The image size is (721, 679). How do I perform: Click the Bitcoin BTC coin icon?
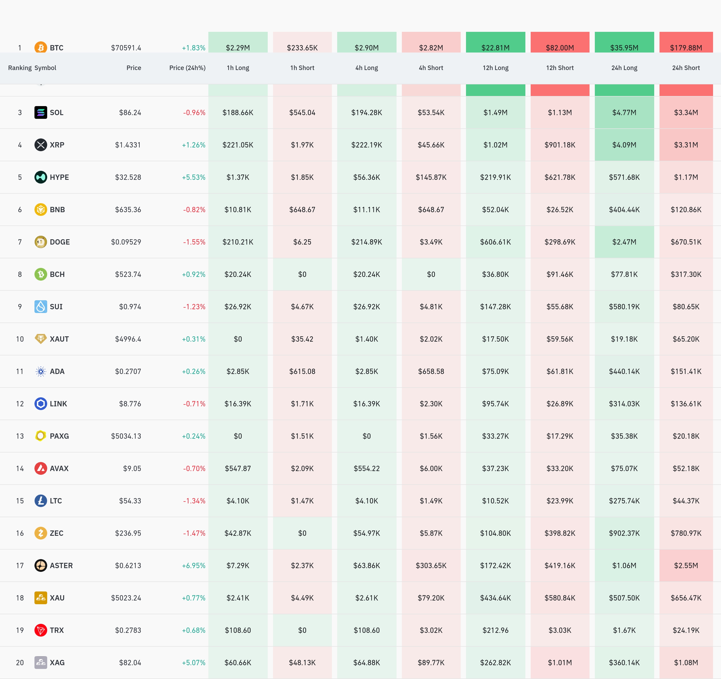(41, 47)
